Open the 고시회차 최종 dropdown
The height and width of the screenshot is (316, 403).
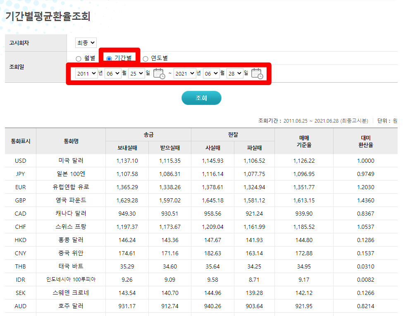pos(86,42)
